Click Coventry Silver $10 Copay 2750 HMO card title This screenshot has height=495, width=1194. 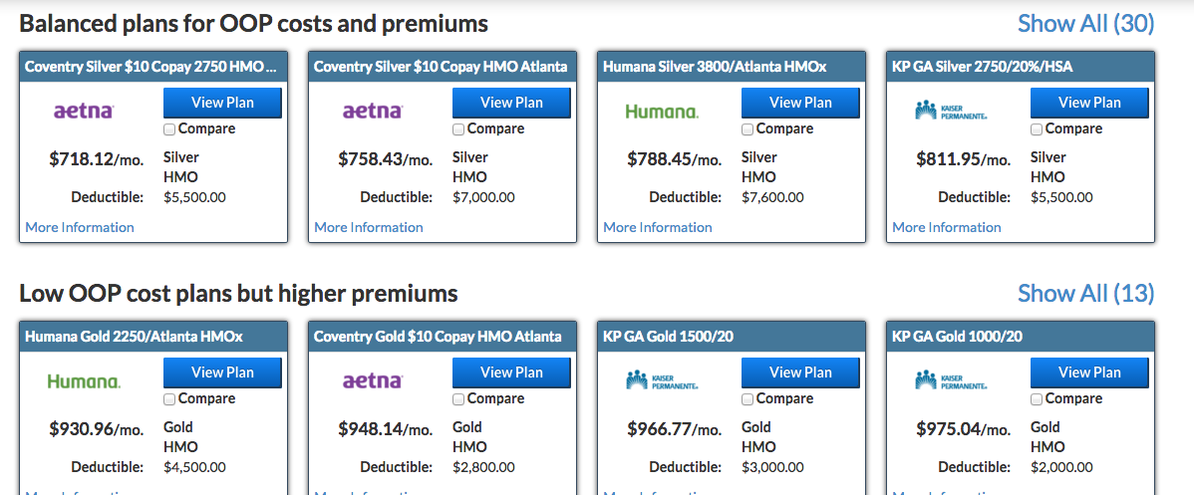[150, 67]
